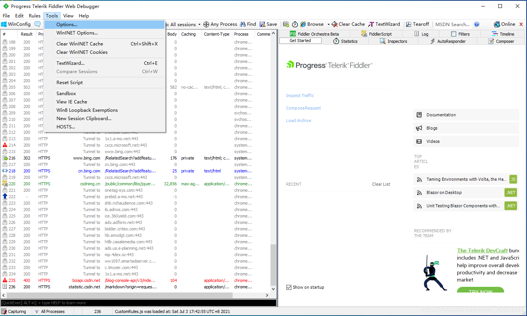
Task: Open Documentation link
Action: (x=466, y=115)
